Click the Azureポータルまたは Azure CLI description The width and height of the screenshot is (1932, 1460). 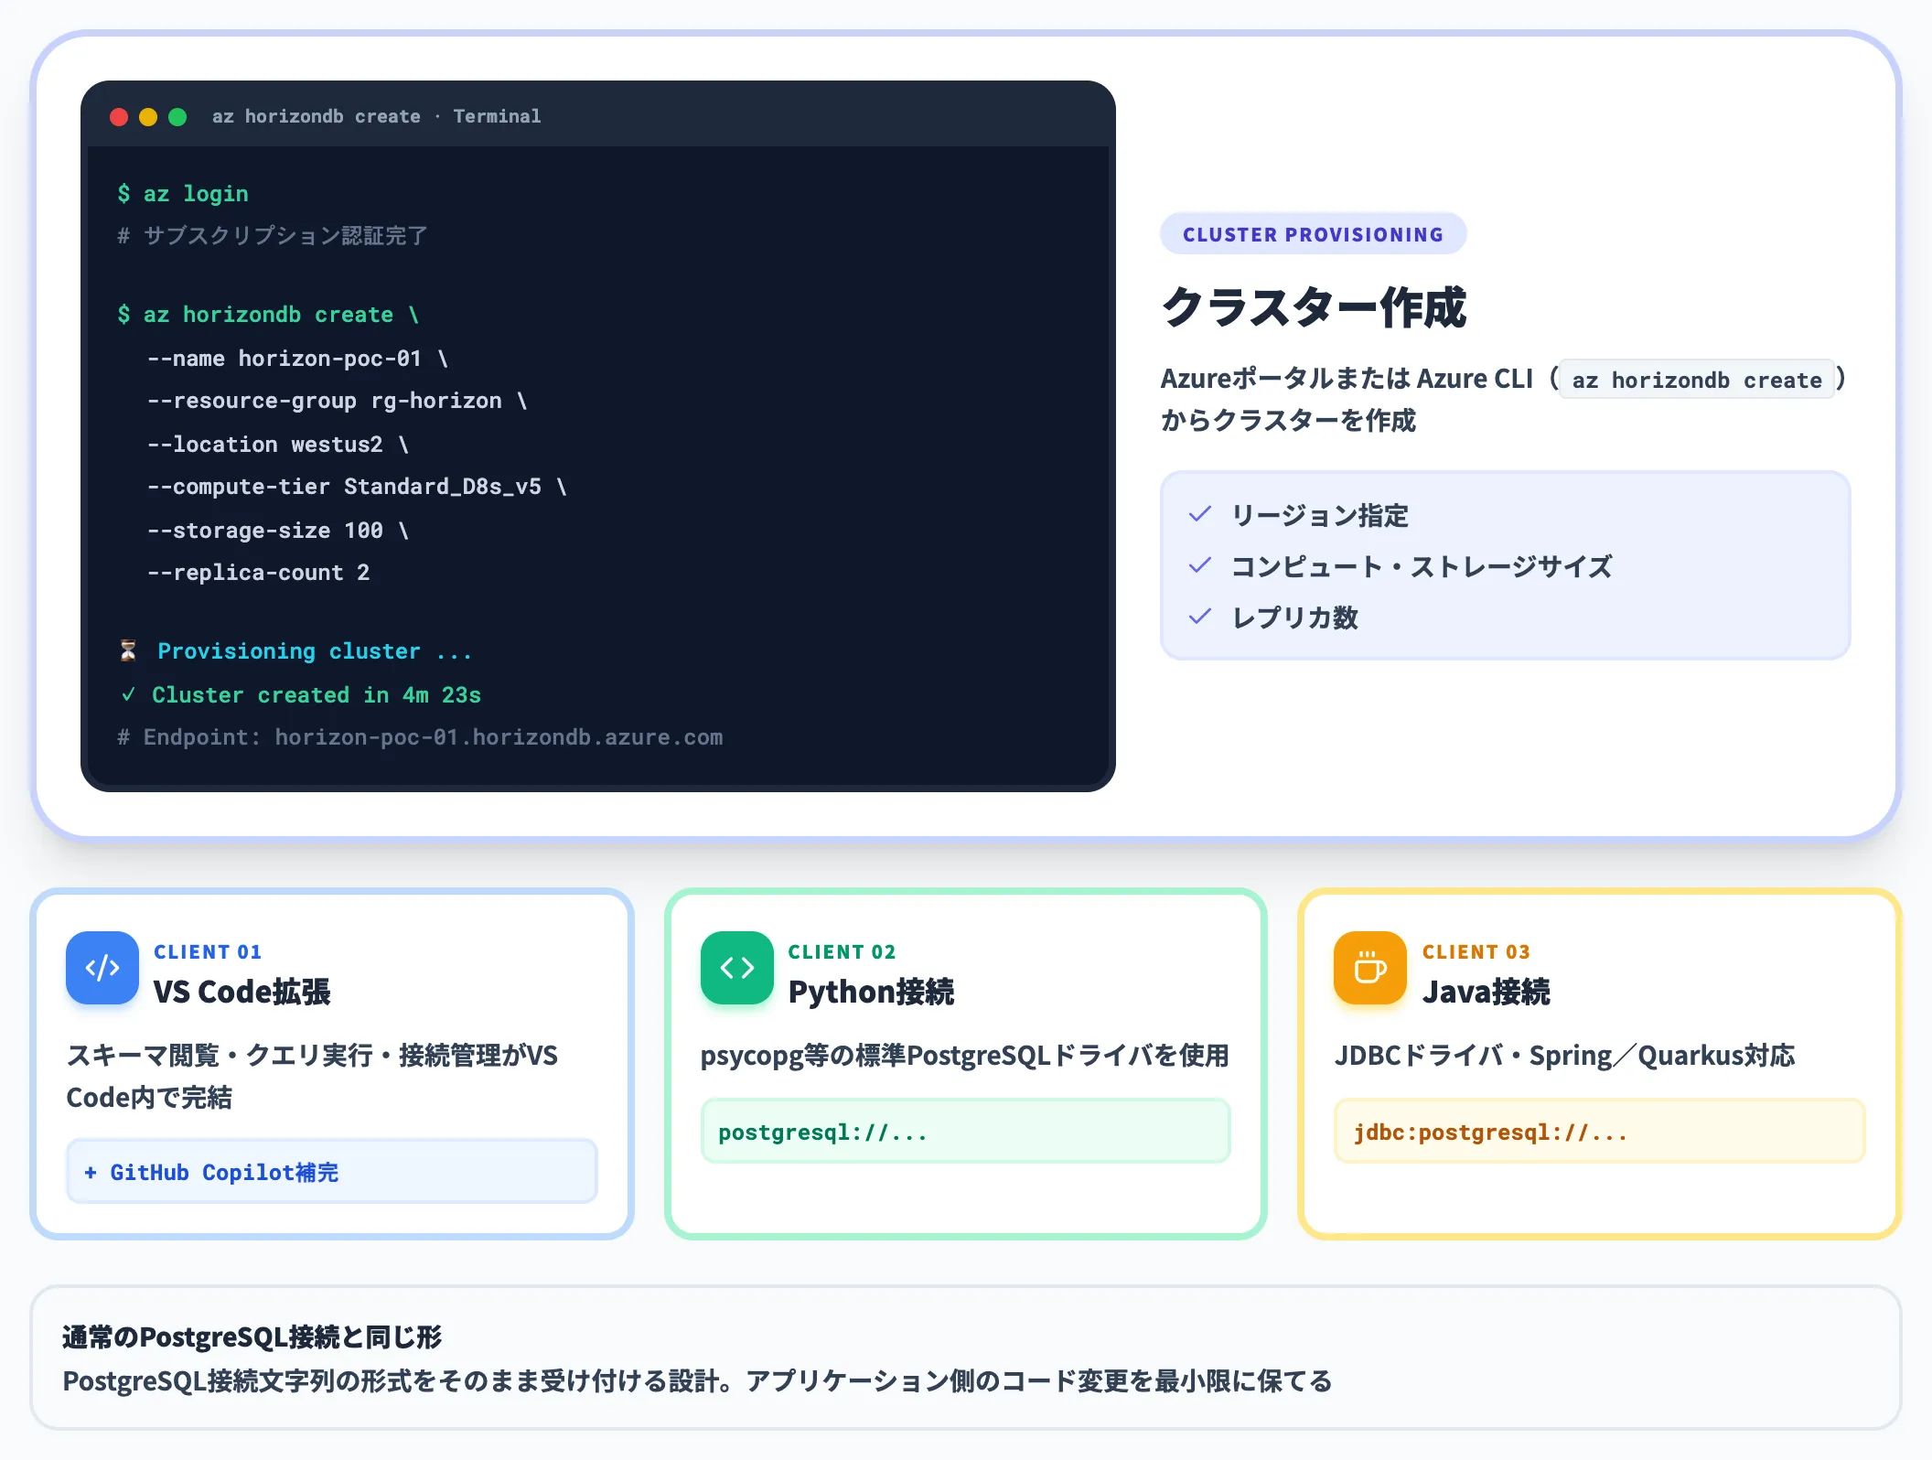click(x=1503, y=399)
